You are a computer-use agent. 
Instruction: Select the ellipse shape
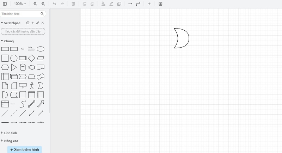pos(41,49)
